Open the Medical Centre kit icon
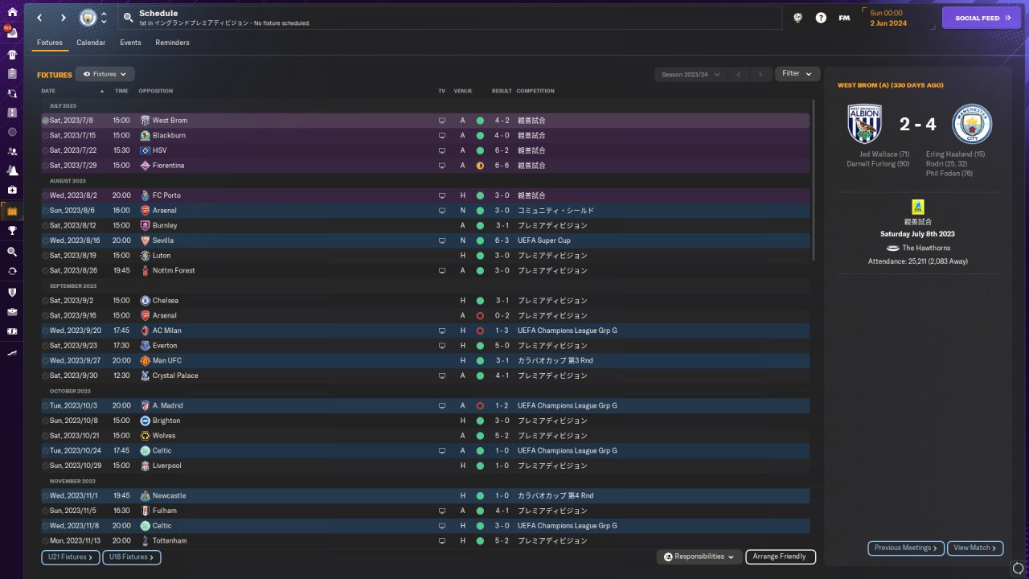The height and width of the screenshot is (579, 1029). click(x=11, y=190)
